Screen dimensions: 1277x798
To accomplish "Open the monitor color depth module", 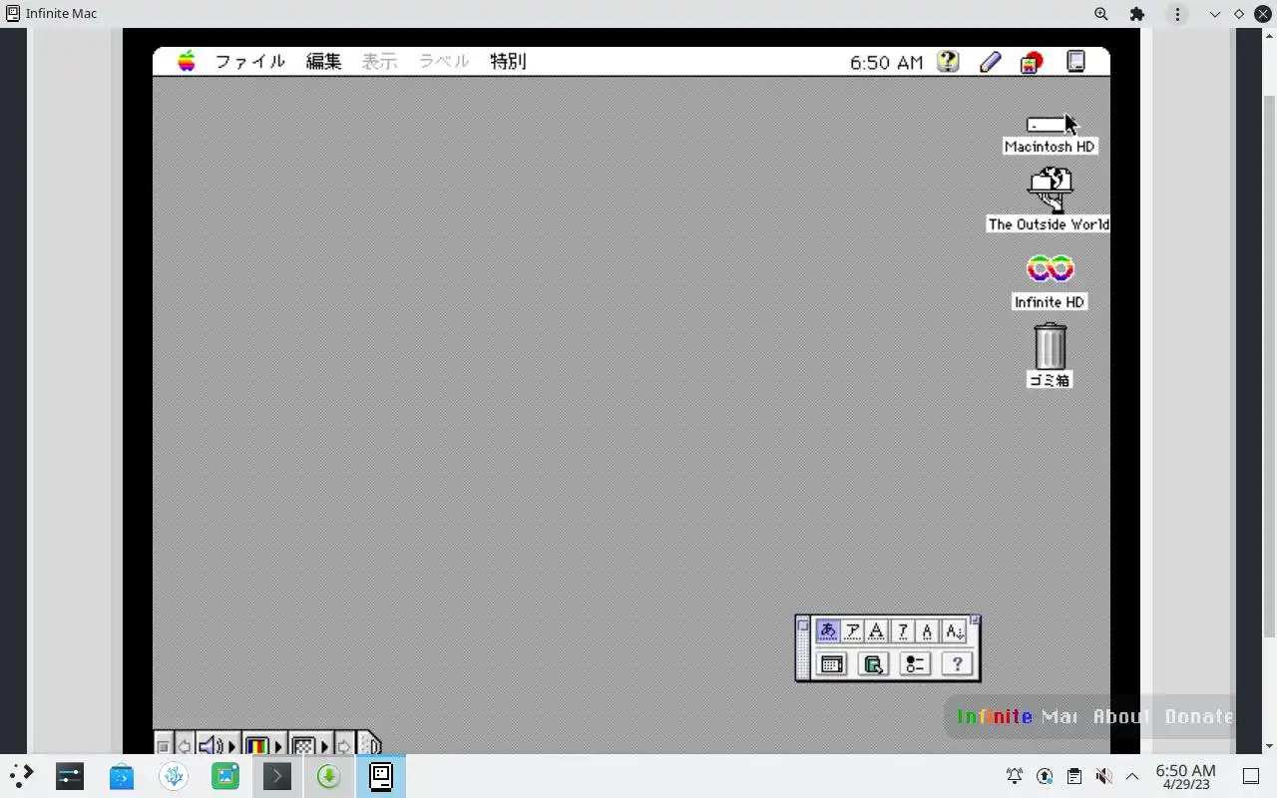I will pyautogui.click(x=257, y=746).
